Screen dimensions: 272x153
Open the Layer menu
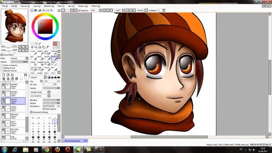point(37,6)
